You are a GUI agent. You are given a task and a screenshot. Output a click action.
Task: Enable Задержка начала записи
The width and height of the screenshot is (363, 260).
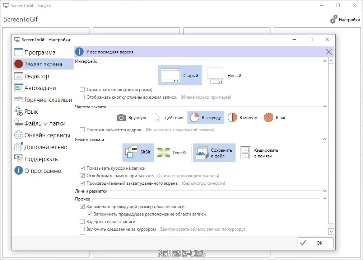[82, 221]
